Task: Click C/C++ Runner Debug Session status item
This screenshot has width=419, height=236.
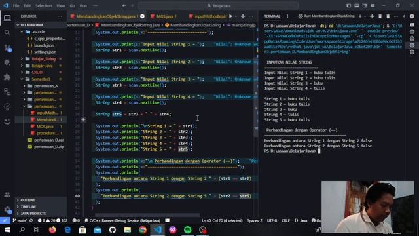Action: (123, 220)
